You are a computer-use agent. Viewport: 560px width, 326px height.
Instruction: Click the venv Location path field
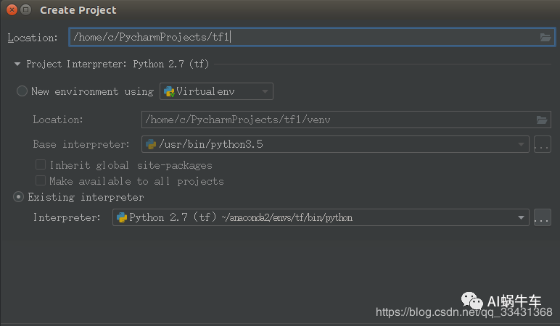[x=346, y=120]
